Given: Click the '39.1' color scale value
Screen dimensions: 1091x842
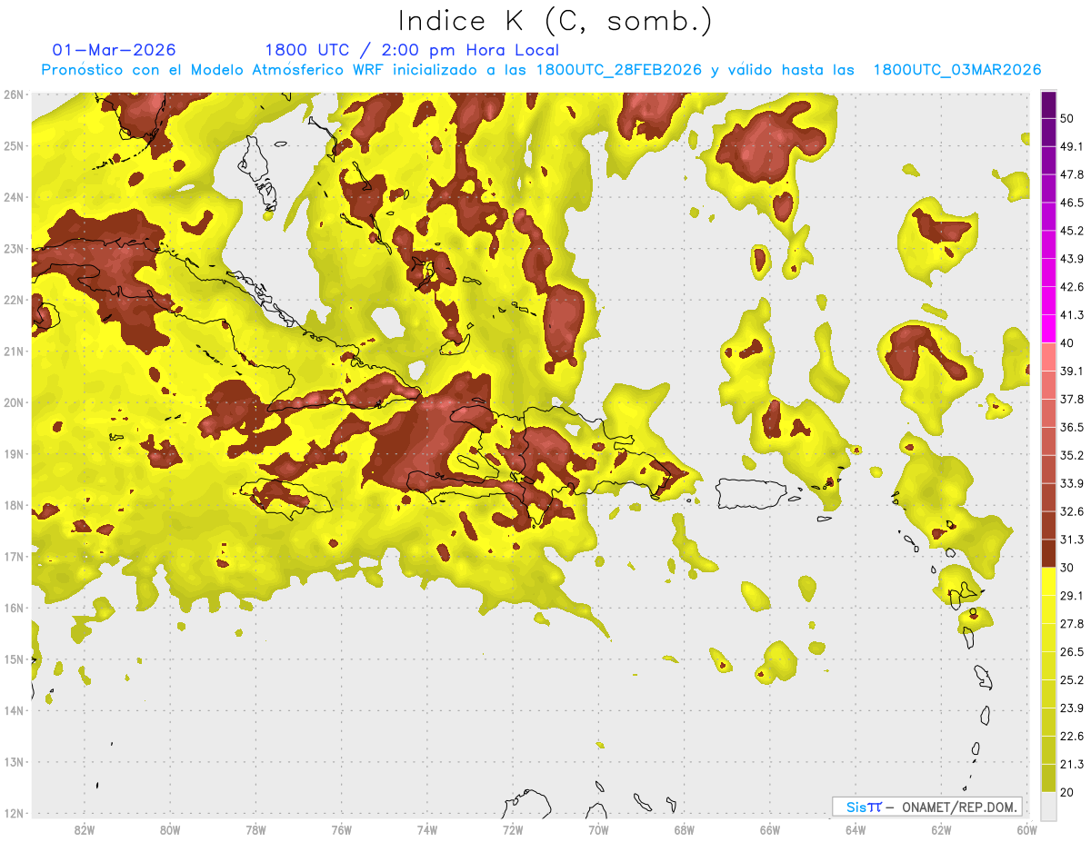Looking at the screenshot, I should (x=1071, y=371).
